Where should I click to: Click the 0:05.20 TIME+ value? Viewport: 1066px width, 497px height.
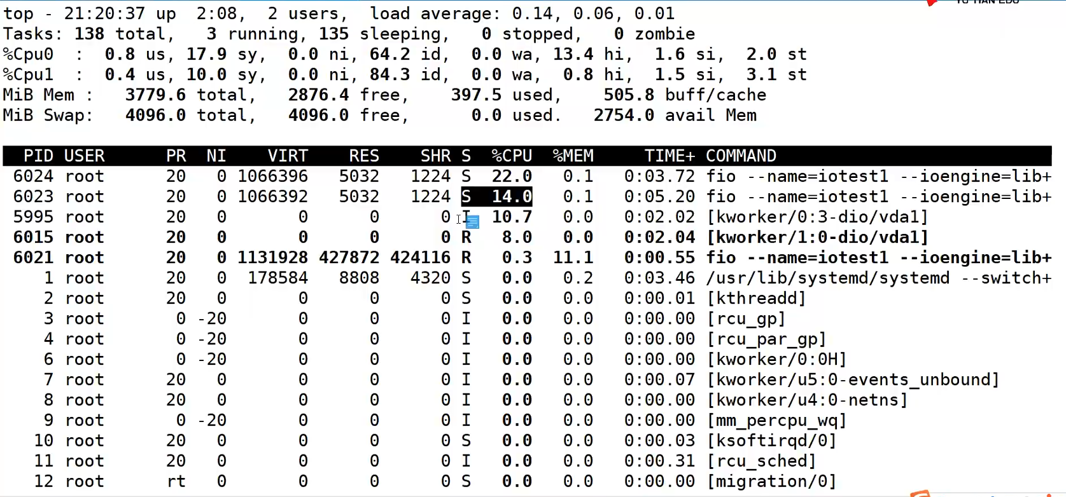(x=659, y=196)
